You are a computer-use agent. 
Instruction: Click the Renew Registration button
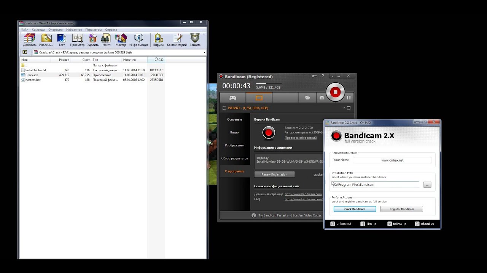(274, 174)
